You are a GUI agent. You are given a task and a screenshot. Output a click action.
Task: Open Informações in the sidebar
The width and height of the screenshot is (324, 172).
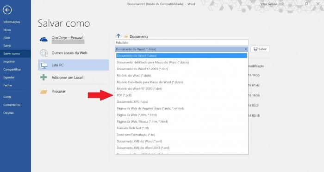(x=12, y=22)
